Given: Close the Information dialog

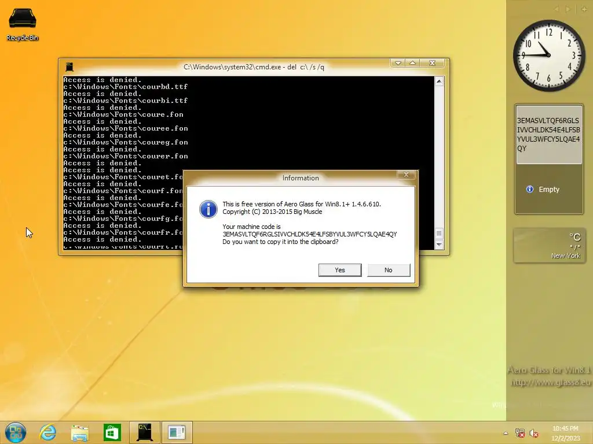Looking at the screenshot, I should tap(406, 175).
